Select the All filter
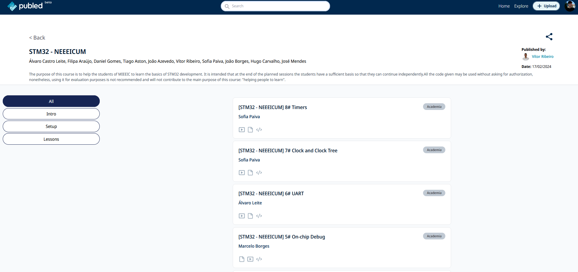This screenshot has width=578, height=272. coord(51,101)
